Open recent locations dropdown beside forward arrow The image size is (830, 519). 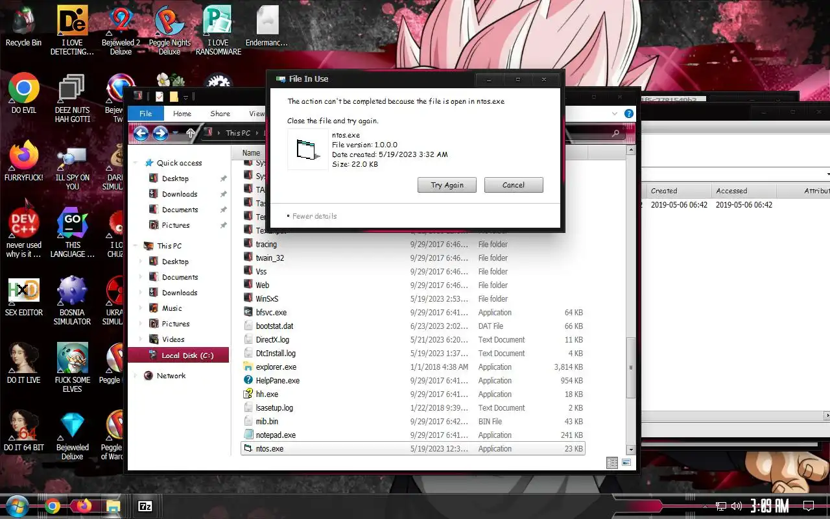point(175,133)
